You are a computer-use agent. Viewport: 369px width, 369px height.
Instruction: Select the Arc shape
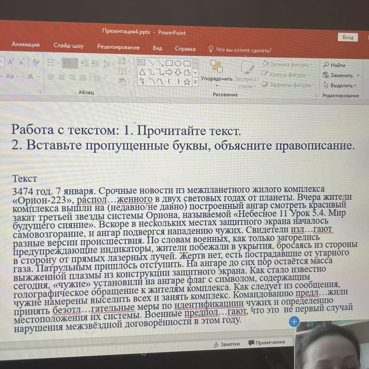click(152, 81)
